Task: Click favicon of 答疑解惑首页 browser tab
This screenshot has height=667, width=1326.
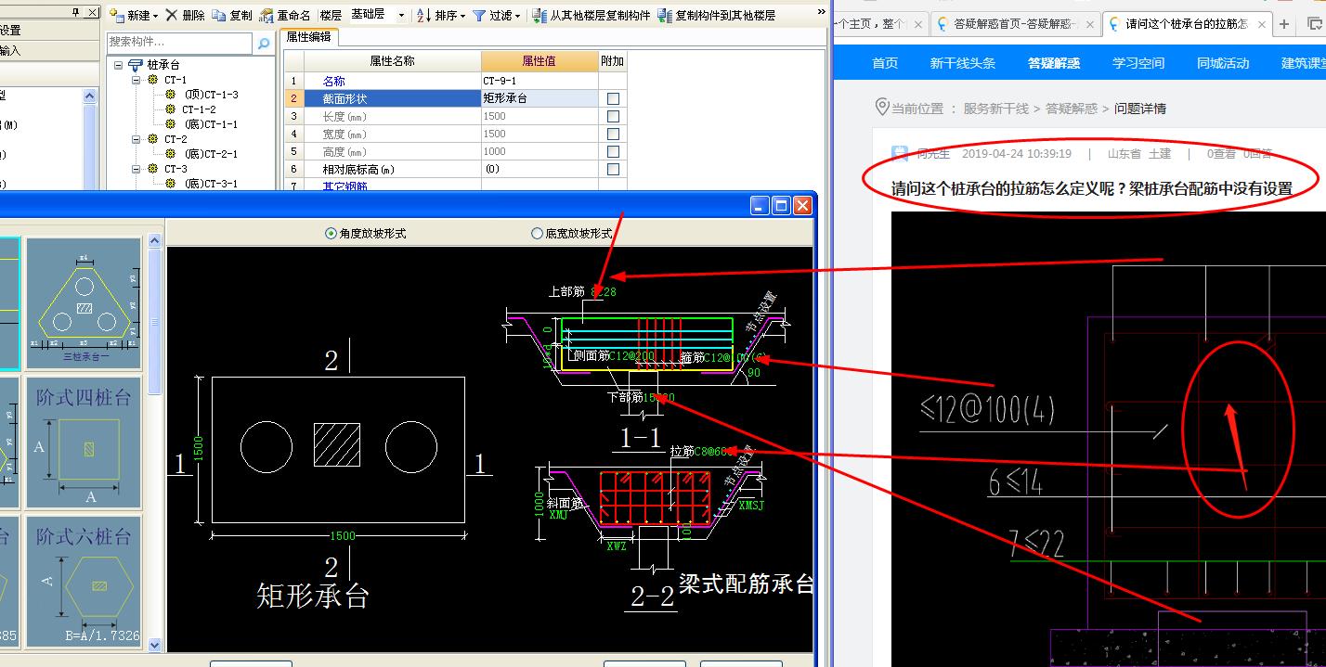Action: point(943,24)
